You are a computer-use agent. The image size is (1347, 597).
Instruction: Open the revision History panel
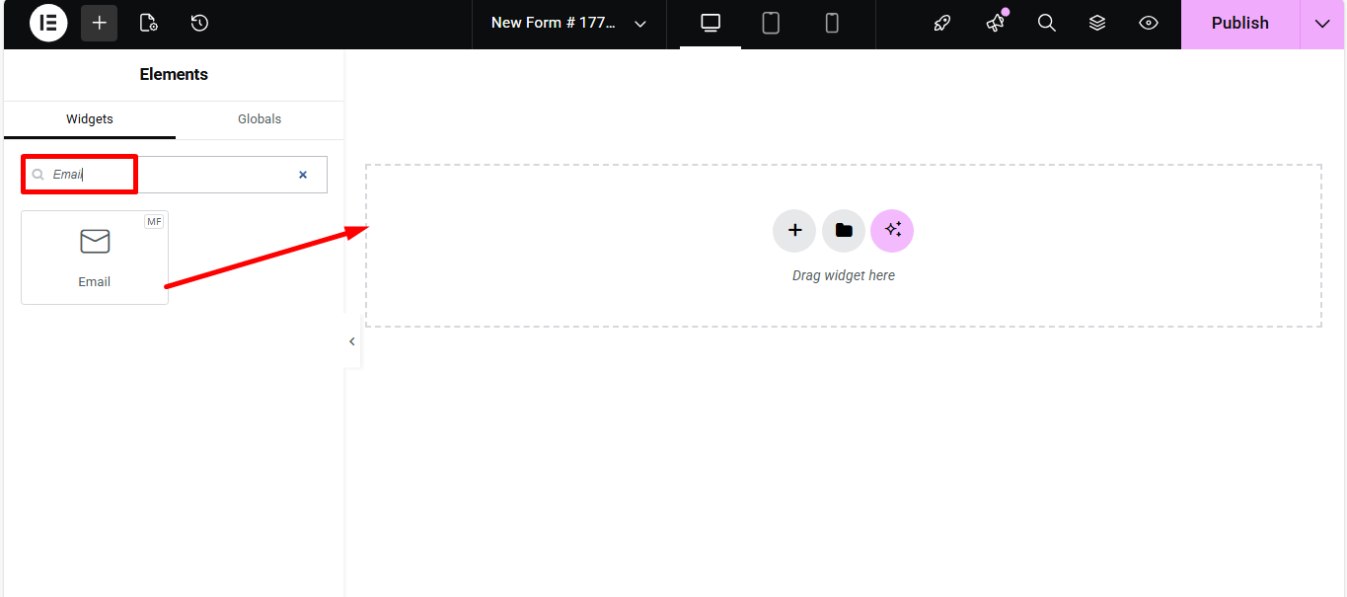[198, 23]
